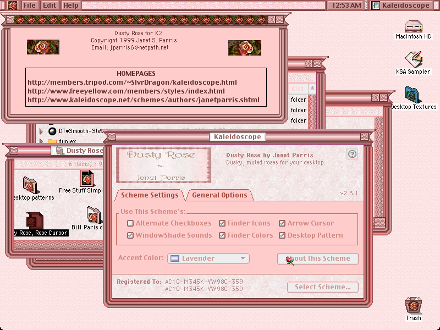The width and height of the screenshot is (440, 330).
Task: Click left rose image in About window
Action: point(43,47)
